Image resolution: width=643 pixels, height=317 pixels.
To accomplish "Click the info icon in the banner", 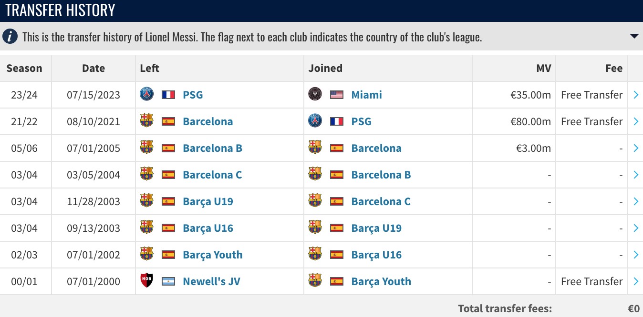I will pos(10,37).
